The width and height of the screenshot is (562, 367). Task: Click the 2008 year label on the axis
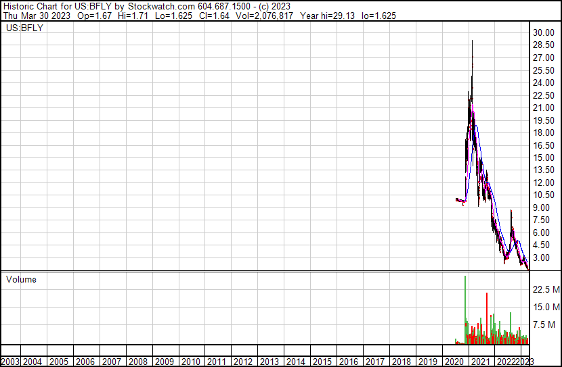tap(138, 362)
